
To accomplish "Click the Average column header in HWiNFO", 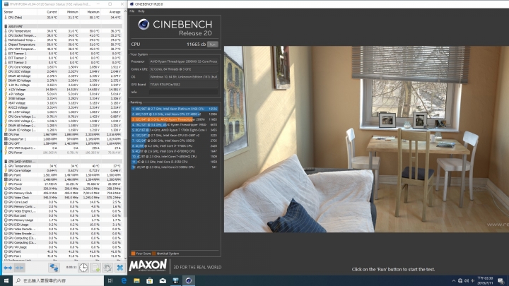I will tap(115, 12).
